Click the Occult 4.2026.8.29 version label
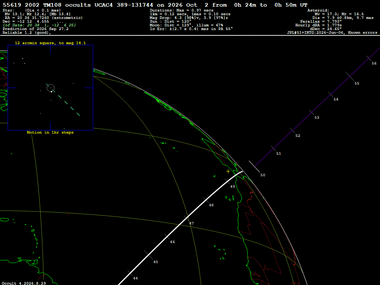 coord(24,283)
